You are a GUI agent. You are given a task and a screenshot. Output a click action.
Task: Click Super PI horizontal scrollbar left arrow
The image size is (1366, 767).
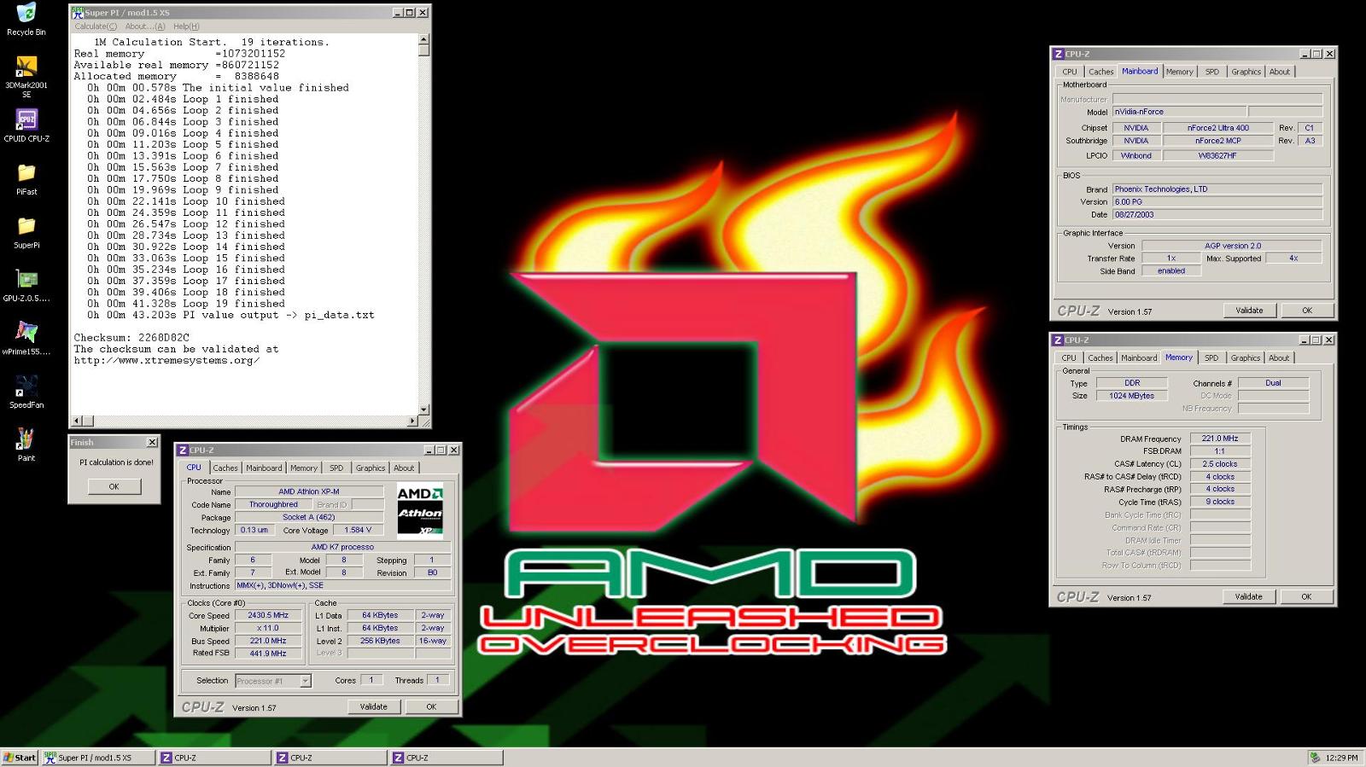(x=78, y=421)
